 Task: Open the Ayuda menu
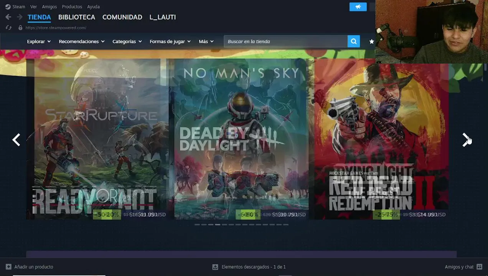(93, 7)
